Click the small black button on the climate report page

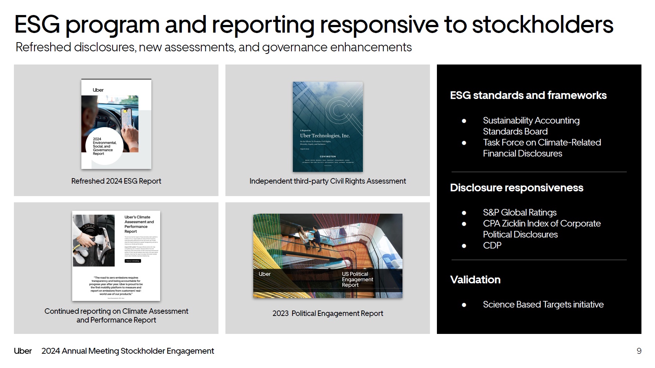[133, 261]
